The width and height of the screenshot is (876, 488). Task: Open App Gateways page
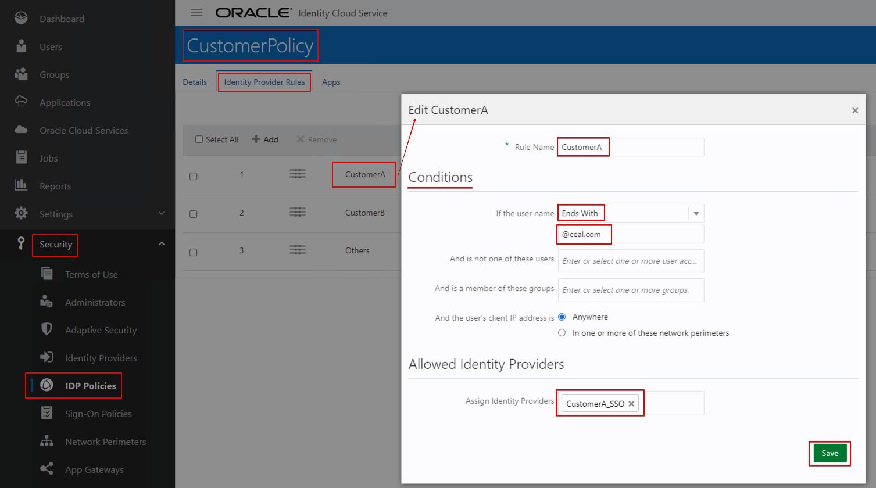[94, 469]
